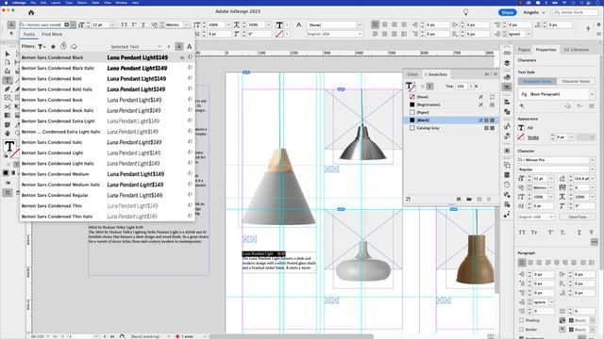The height and width of the screenshot is (339, 604).
Task: Select the Fonts tab in font menu
Action: tap(29, 34)
